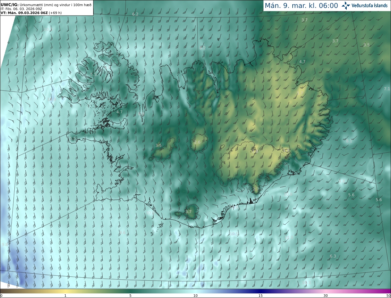Click the Veðurstofa Íslands logo emblem
391x298 pixels.
(346, 5)
